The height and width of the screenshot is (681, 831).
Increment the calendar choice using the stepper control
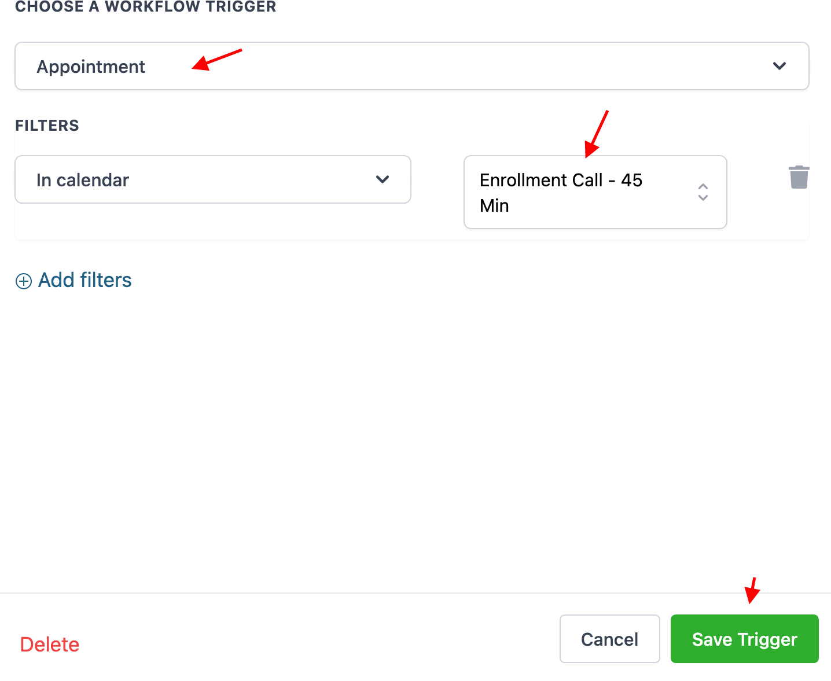pyautogui.click(x=703, y=186)
